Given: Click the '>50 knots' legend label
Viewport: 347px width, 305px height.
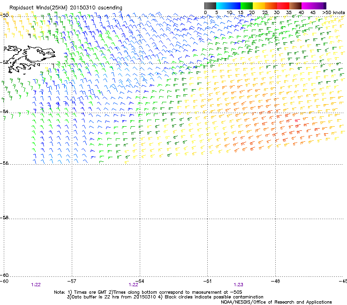Looking at the screenshot, I should coord(333,13).
